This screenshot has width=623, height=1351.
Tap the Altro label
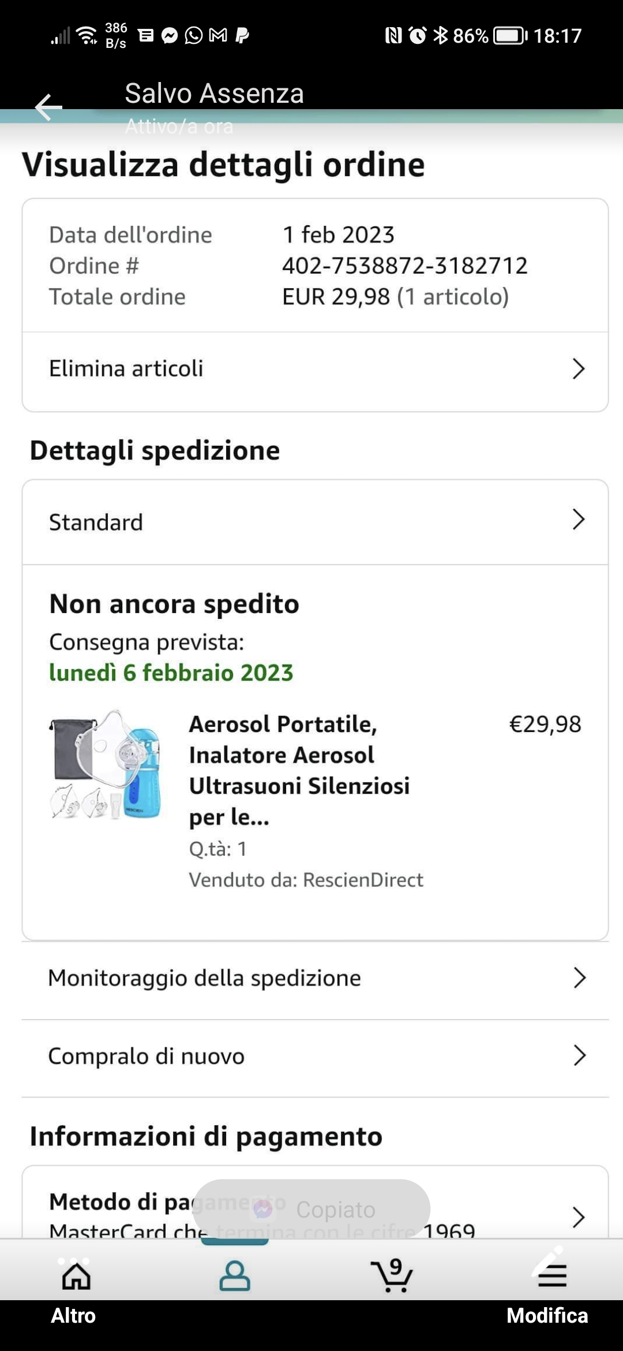tap(73, 1316)
